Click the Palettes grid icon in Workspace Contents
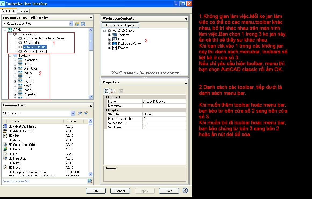The height and width of the screenshot is (199, 312). pos(115,48)
